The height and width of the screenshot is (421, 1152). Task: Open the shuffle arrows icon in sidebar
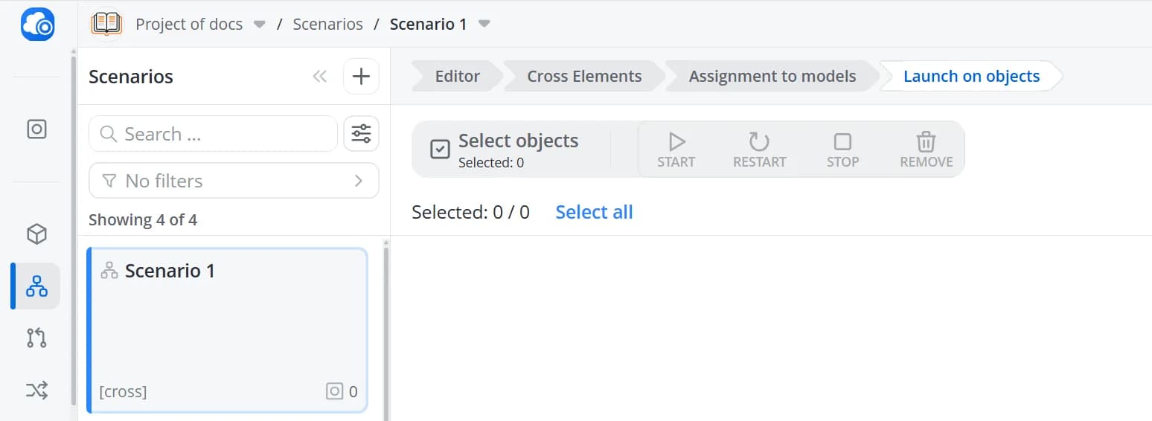click(36, 390)
